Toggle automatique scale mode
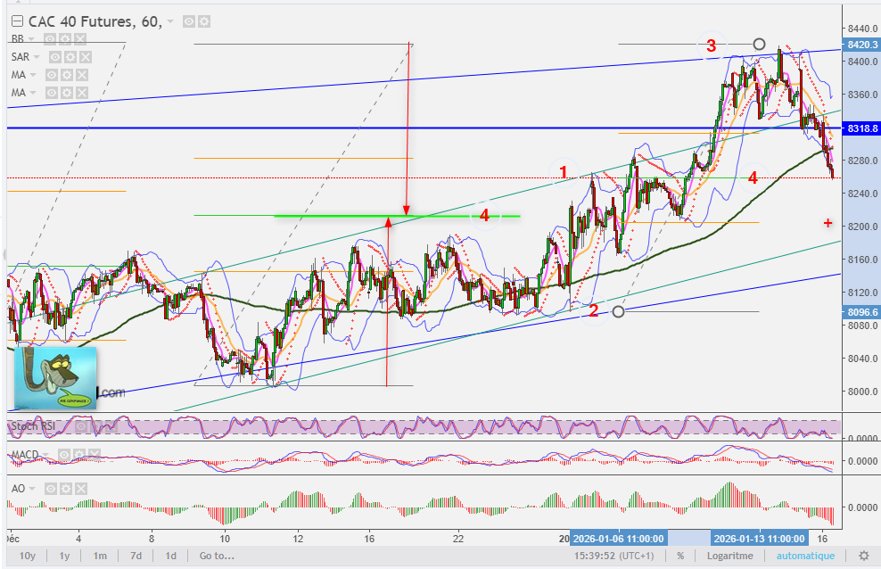Image resolution: width=881 pixels, height=569 pixels. 806,556
